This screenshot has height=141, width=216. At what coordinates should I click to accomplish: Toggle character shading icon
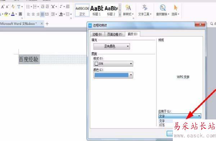(20, 14)
